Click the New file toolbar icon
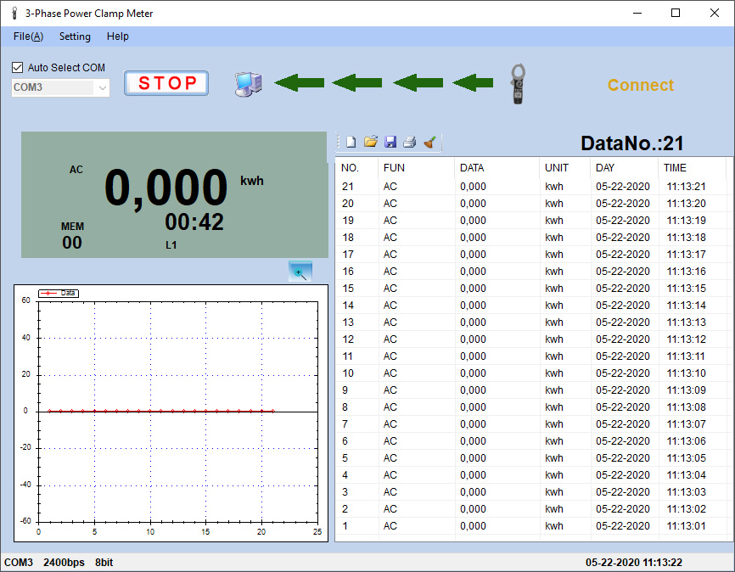The width and height of the screenshot is (735, 572). pos(351,143)
